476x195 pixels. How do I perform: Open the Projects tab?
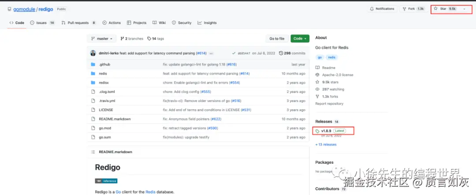pyautogui.click(x=137, y=23)
